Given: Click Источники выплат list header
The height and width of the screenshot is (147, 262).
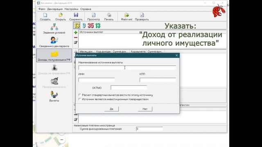Looking at the screenshot, I should (91, 32).
